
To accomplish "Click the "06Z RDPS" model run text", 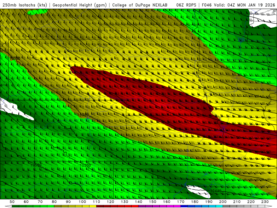I will [186, 5].
